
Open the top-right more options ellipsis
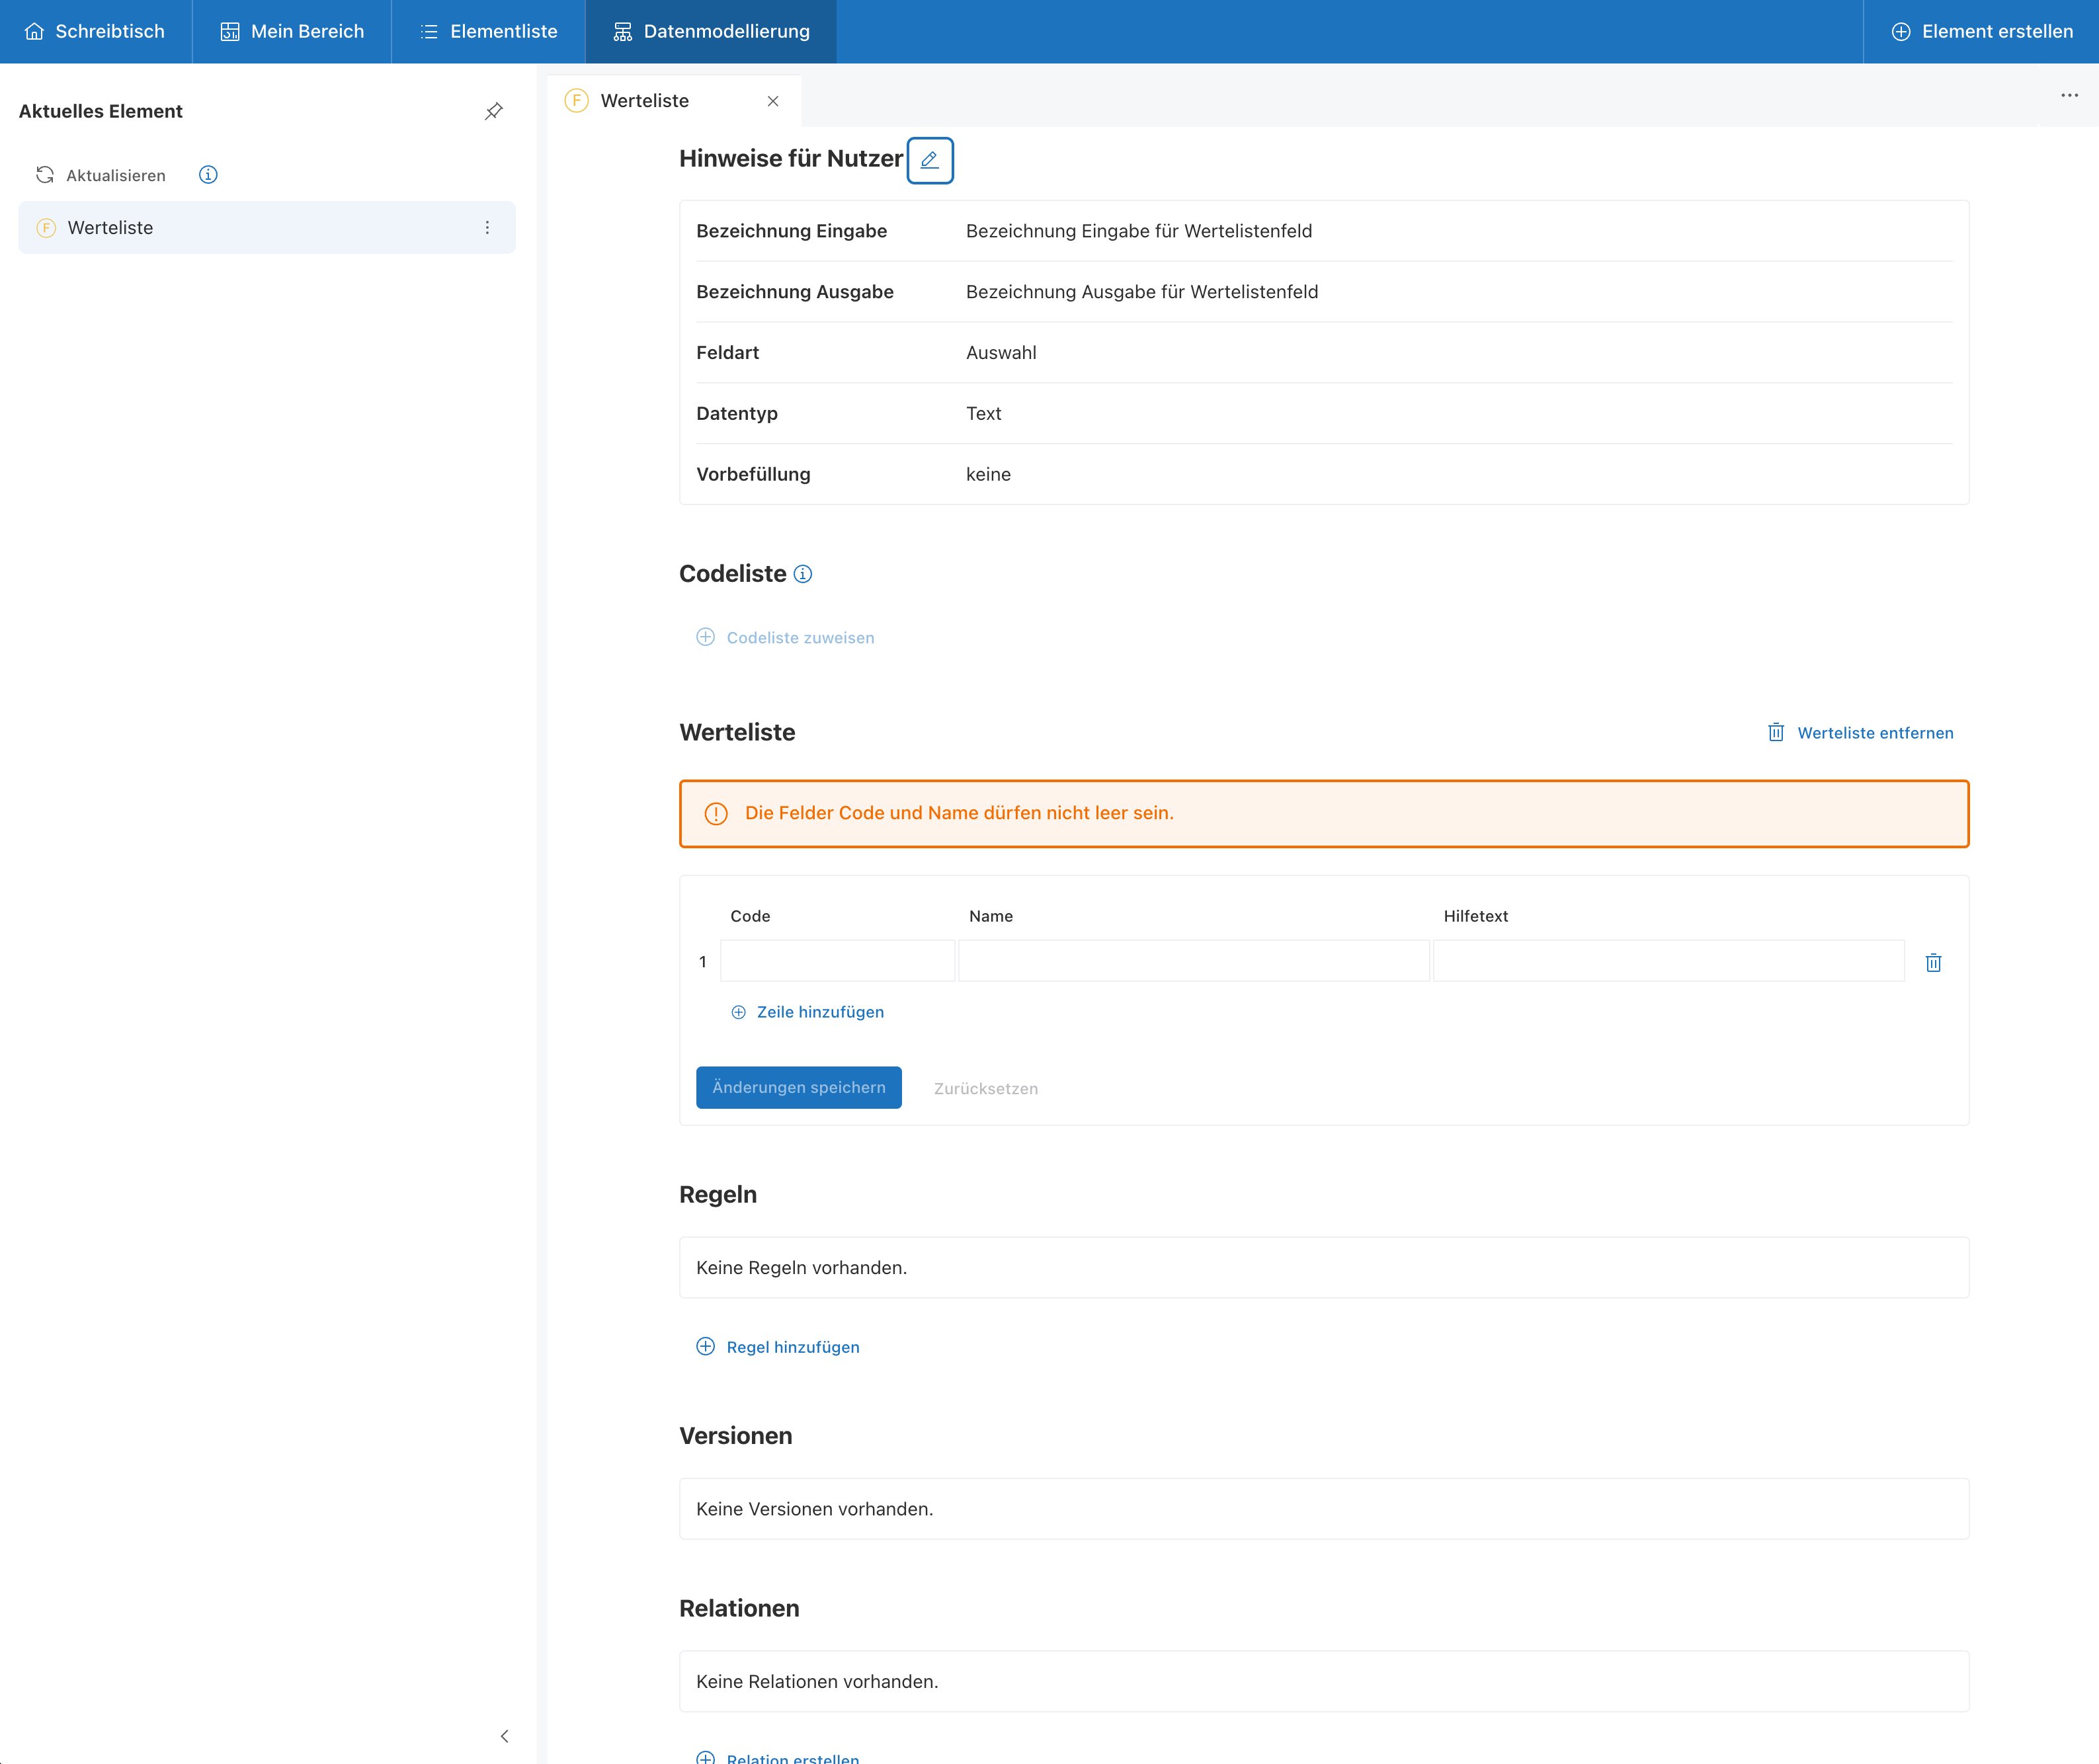coord(2069,96)
